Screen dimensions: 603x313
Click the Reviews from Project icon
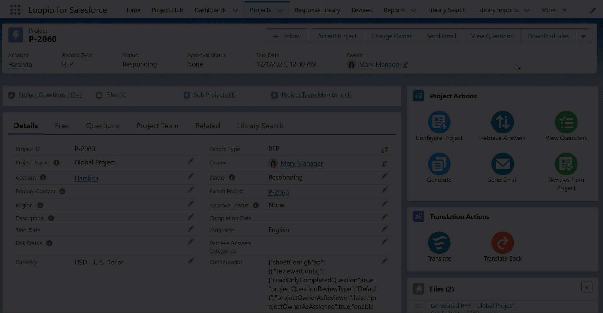click(x=566, y=164)
